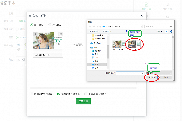Open file dialog help (blue question mark)
The width and height of the screenshot is (182, 121).
coord(171,31)
